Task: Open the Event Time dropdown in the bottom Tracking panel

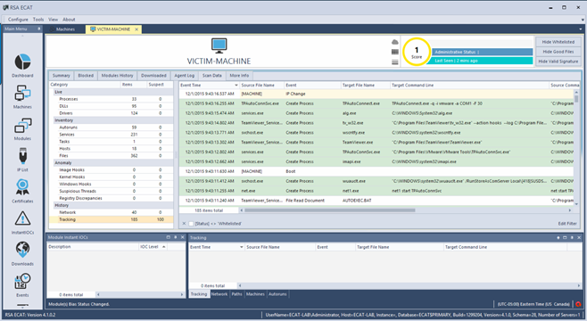Action: [242, 247]
